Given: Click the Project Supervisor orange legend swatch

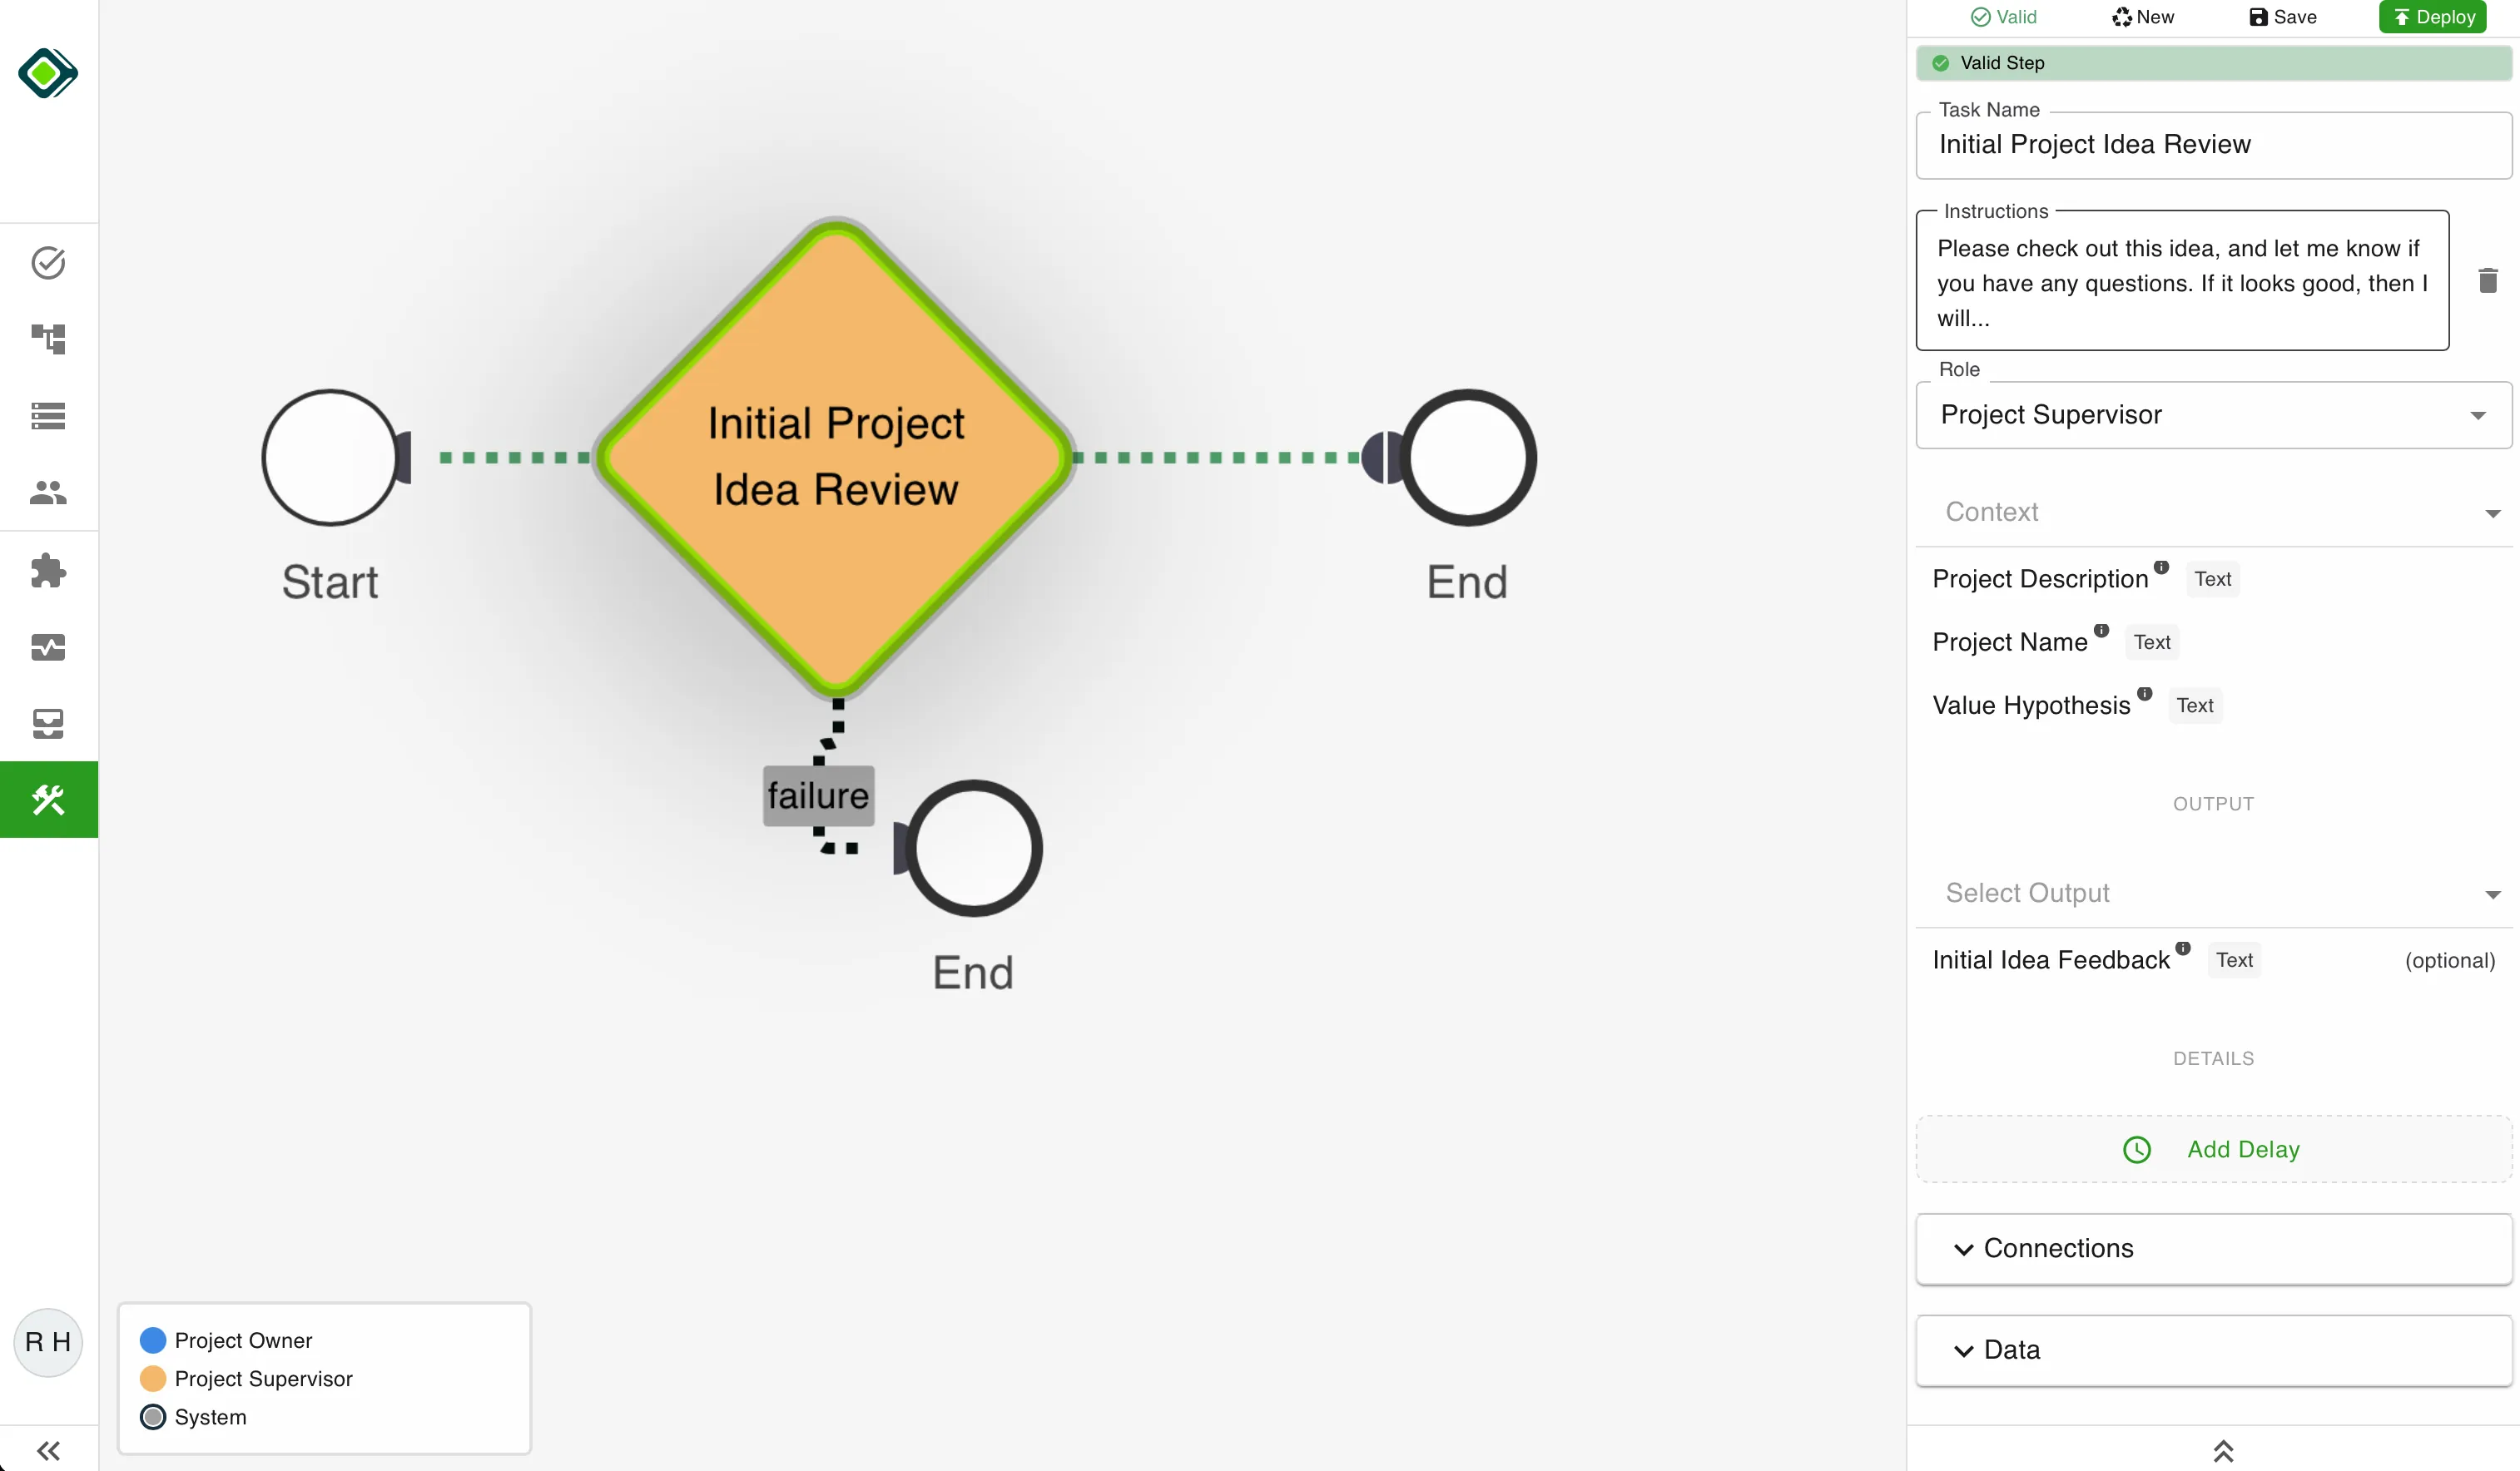Looking at the screenshot, I should (x=153, y=1379).
